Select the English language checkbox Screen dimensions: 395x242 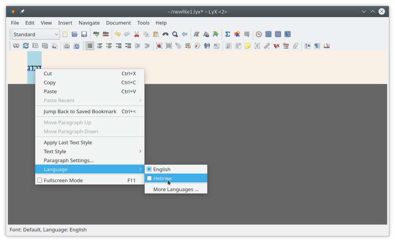pos(149,170)
